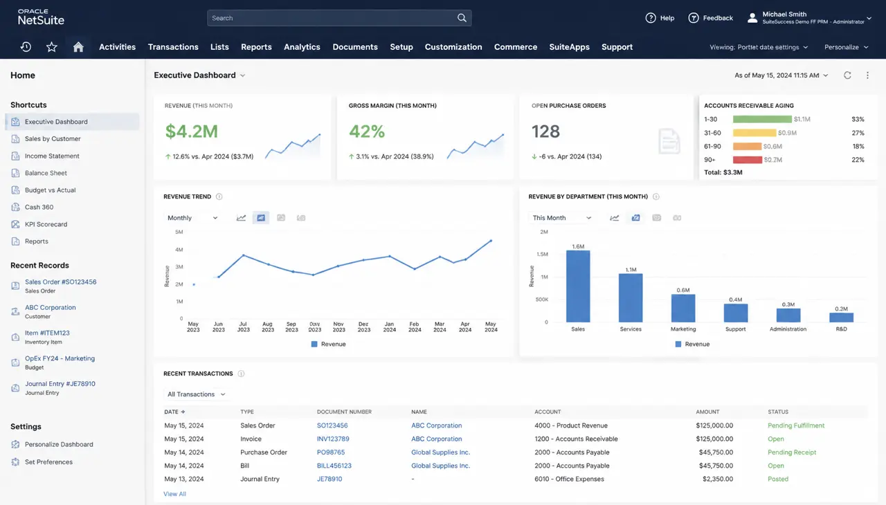This screenshot has width=886, height=505.
Task: Open Global Supplies Inc. in PO98765 row
Action: tap(440, 452)
